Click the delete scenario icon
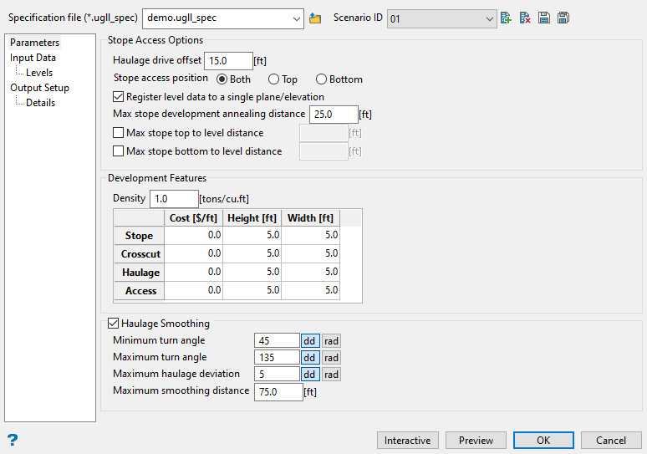 tap(525, 18)
